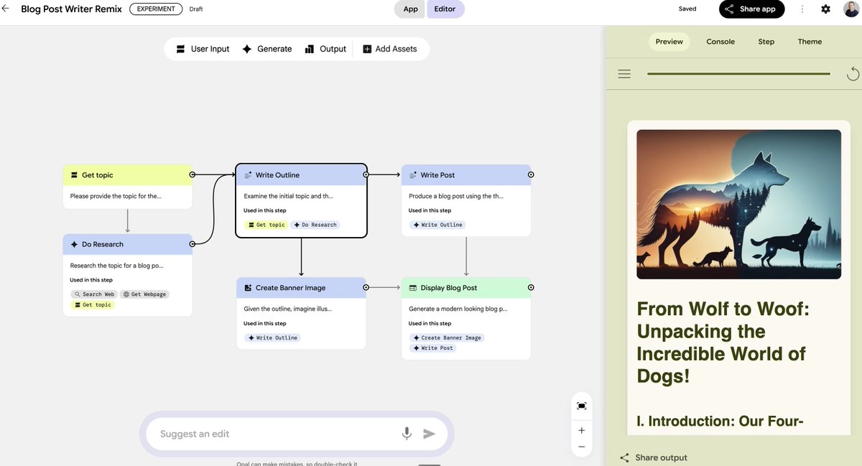The height and width of the screenshot is (466, 862).
Task: Click the Suggest an edit input field
Action: pos(273,434)
